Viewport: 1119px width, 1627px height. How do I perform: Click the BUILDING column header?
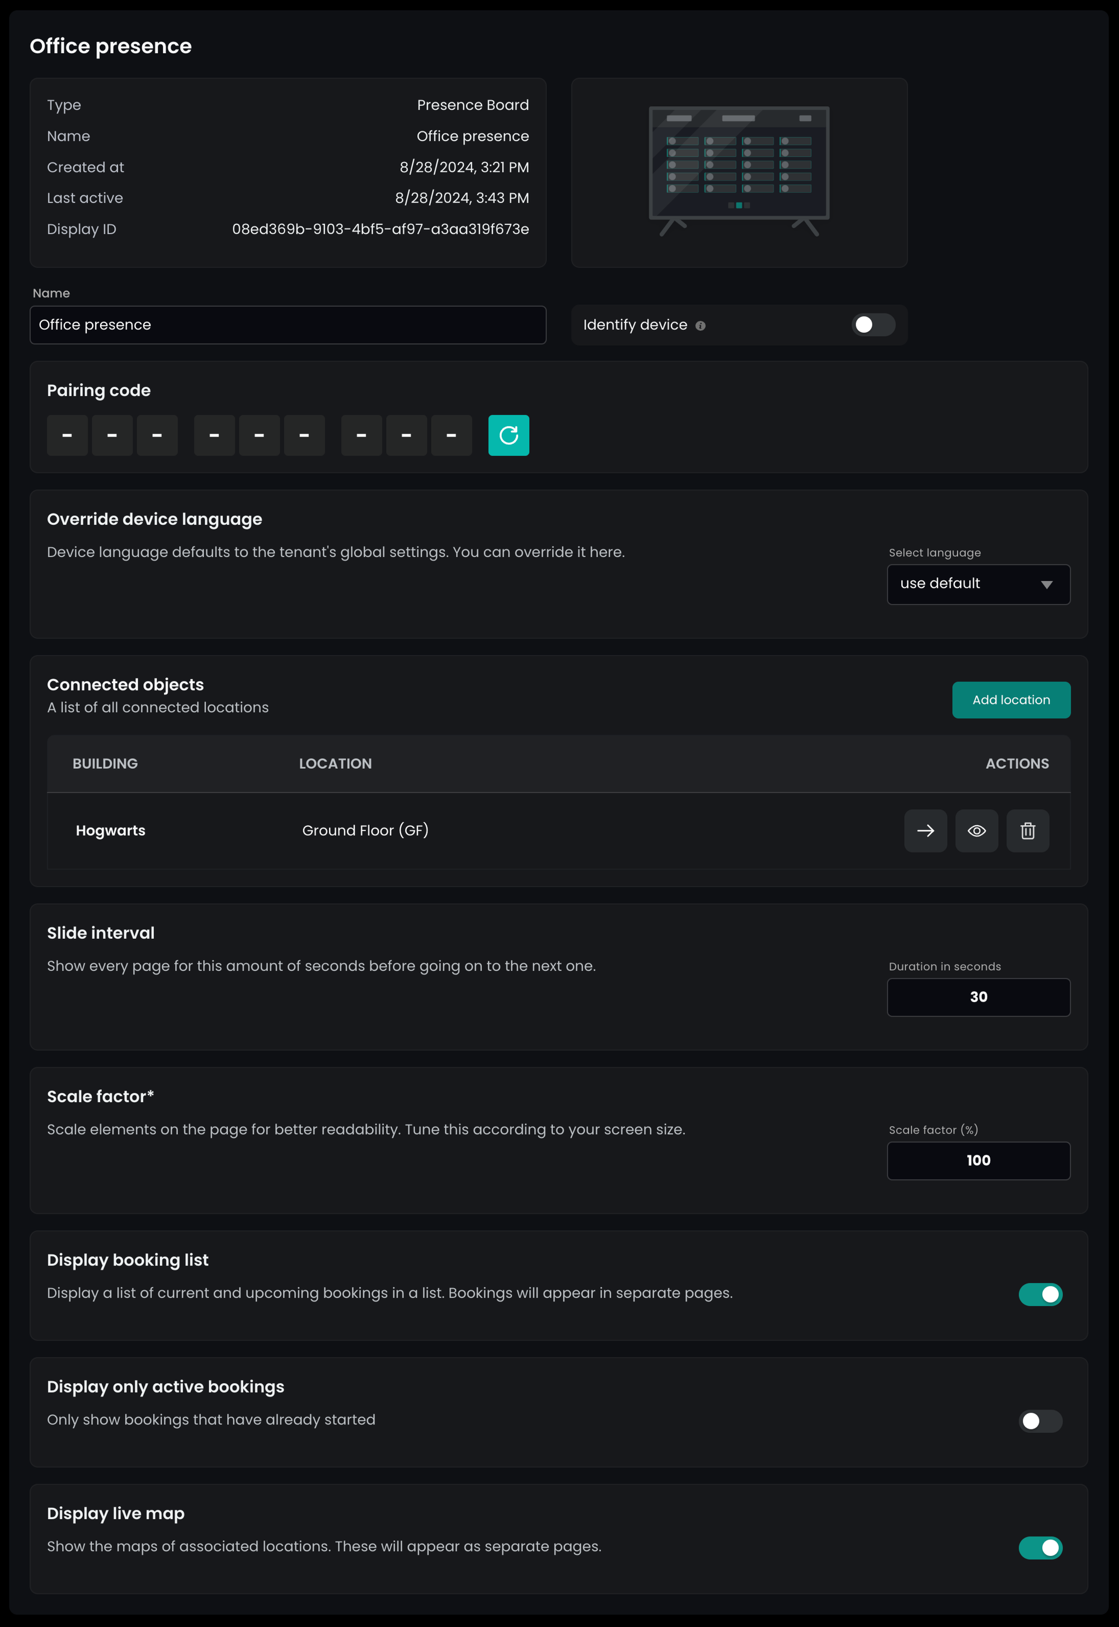(105, 763)
